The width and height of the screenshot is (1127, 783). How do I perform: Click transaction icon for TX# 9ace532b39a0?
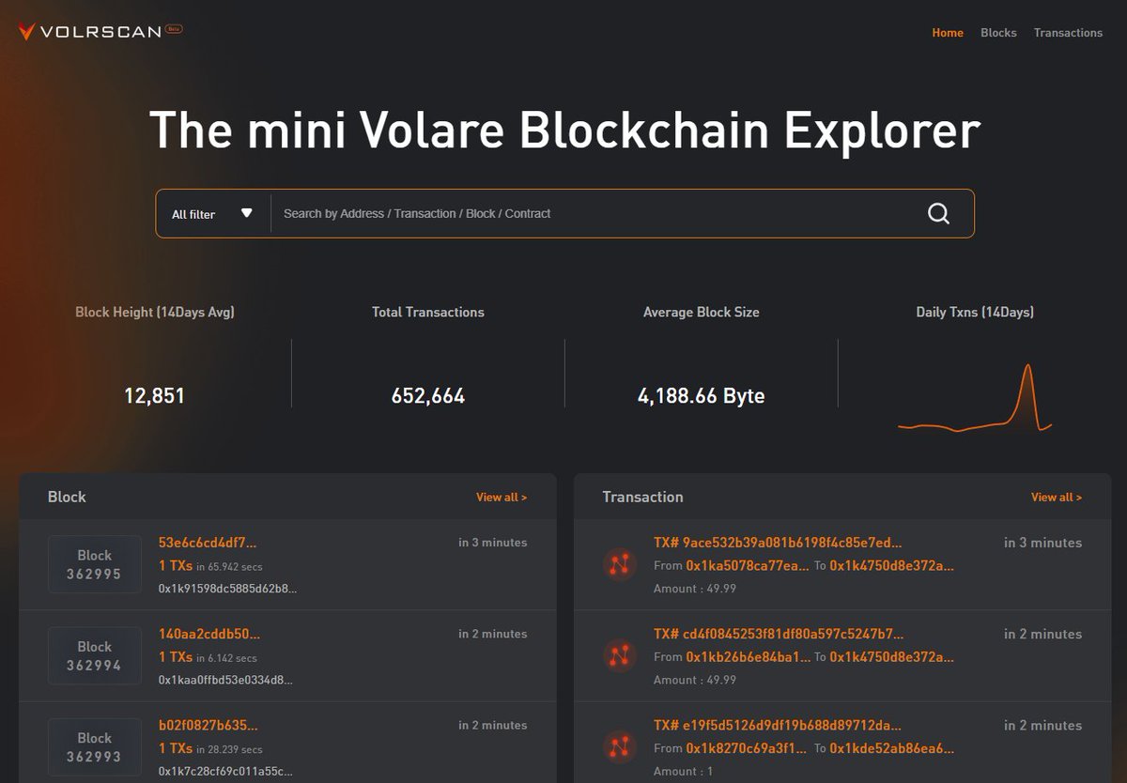pyautogui.click(x=619, y=564)
